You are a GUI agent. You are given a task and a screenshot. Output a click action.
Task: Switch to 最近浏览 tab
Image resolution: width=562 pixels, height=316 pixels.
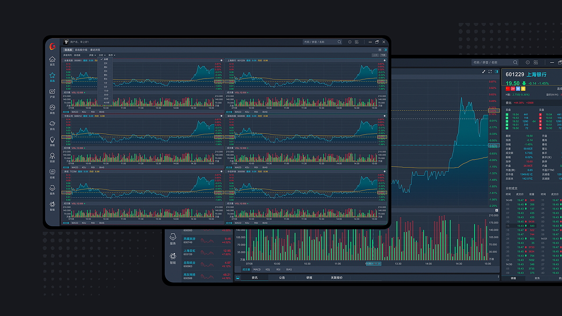(x=95, y=50)
